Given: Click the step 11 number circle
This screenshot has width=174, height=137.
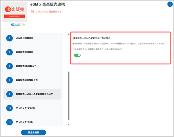Looking at the screenshot, I should pyautogui.click(x=10, y=122).
